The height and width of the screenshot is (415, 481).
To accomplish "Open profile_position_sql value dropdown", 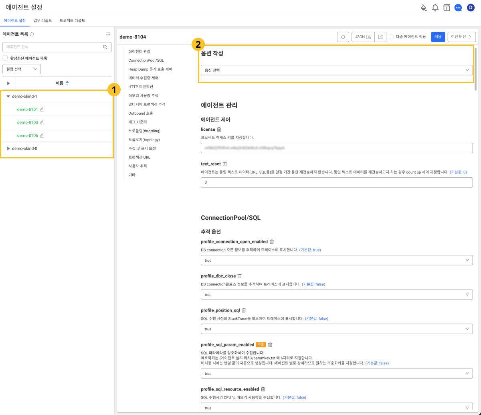I will pyautogui.click(x=337, y=329).
